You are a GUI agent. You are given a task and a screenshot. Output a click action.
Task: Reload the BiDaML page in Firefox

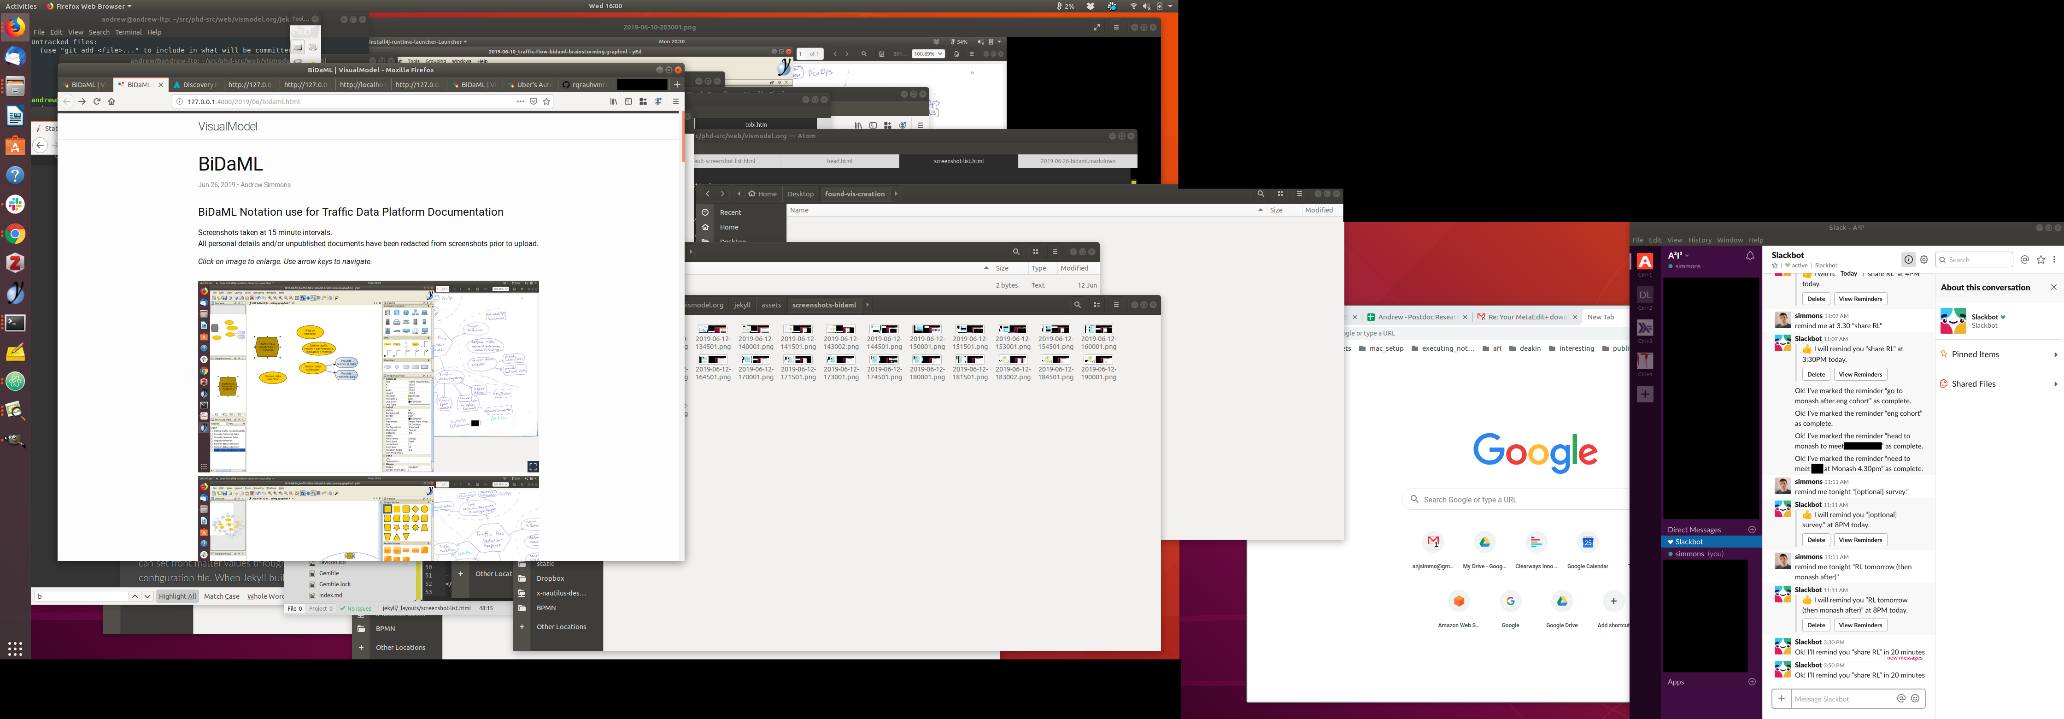(97, 102)
